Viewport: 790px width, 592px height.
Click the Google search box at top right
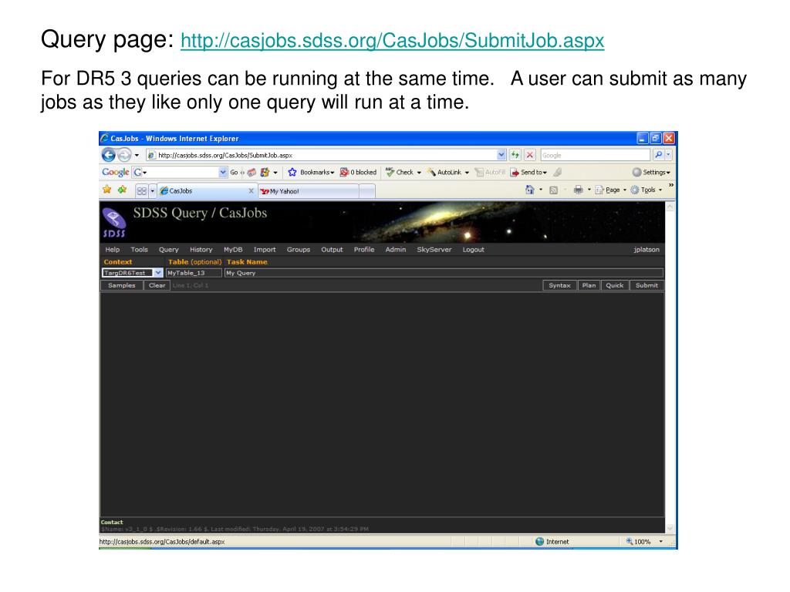click(x=595, y=155)
